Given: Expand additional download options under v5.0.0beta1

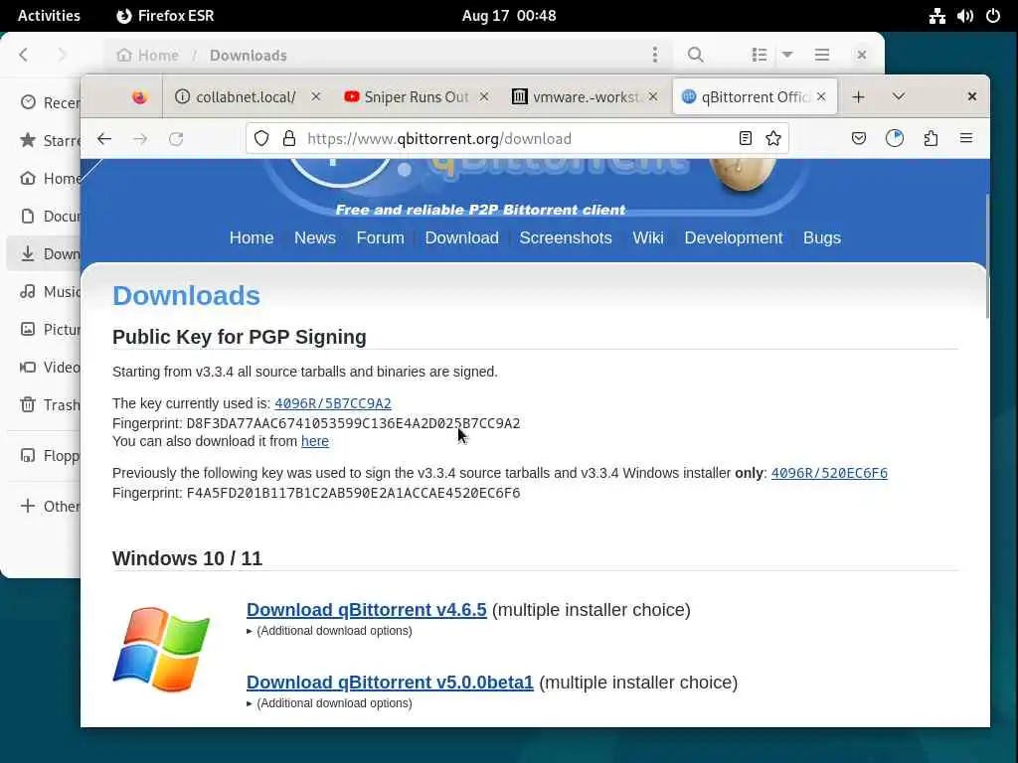Looking at the screenshot, I should click(329, 703).
